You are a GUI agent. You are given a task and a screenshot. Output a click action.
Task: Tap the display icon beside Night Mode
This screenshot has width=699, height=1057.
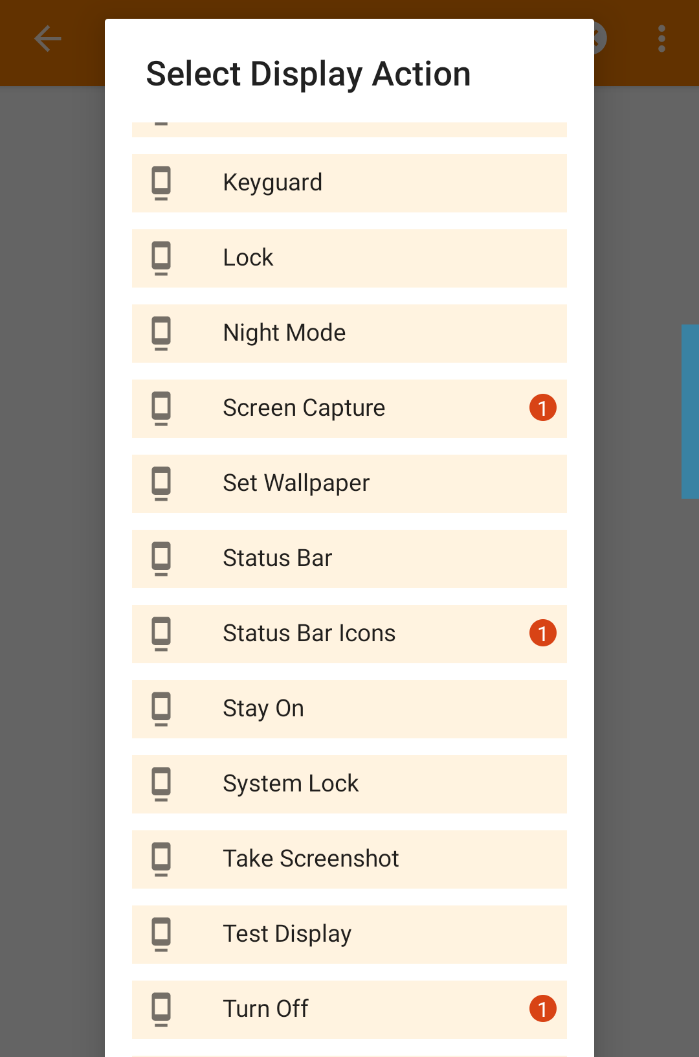click(161, 333)
